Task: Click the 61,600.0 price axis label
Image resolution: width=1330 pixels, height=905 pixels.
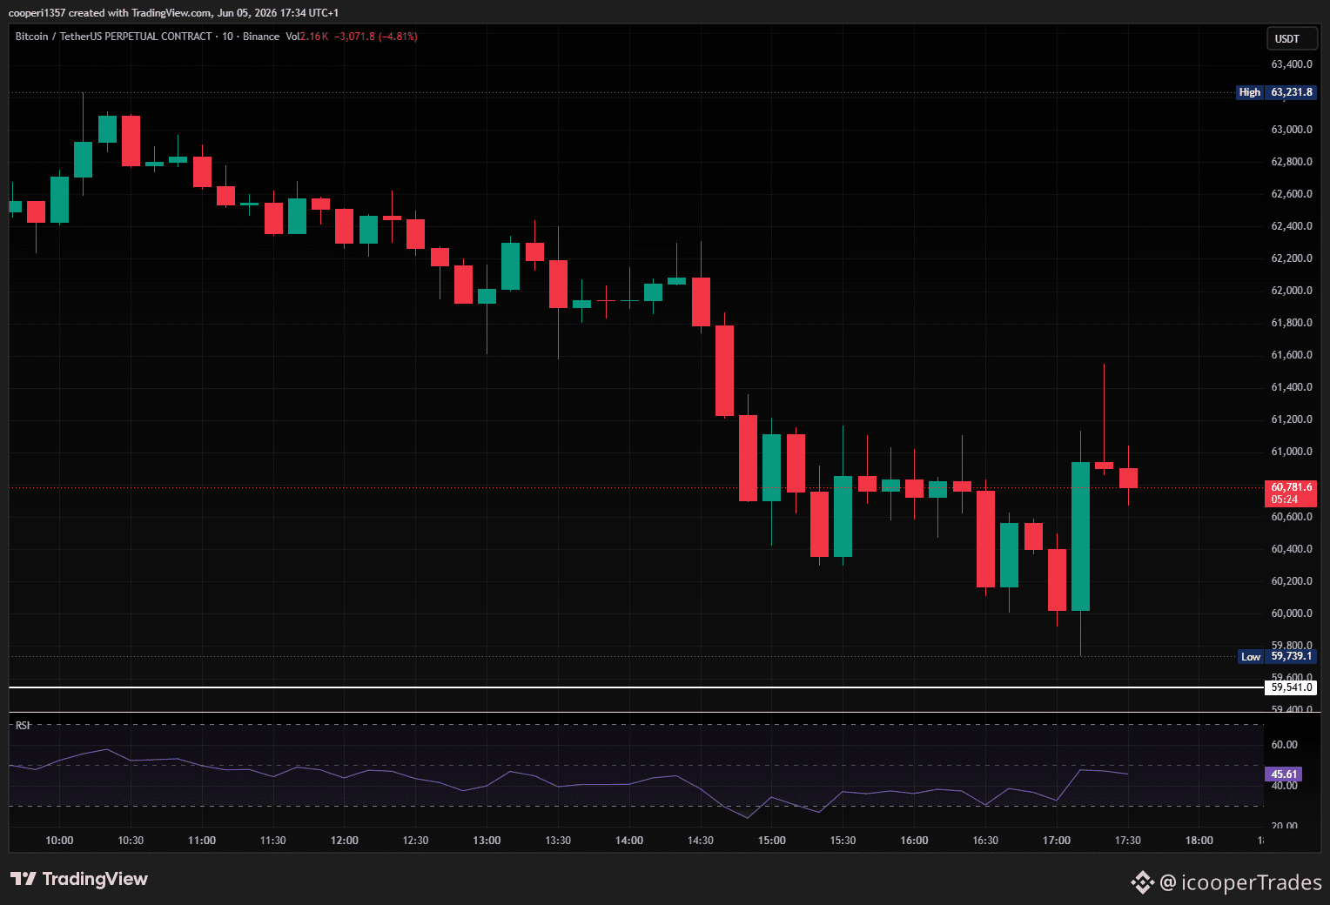Action: [1292, 355]
